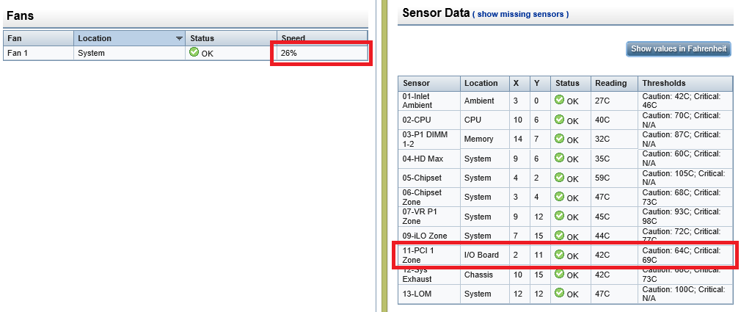Open the Location column sort arrow in Fans
This screenshot has width=741, height=312.
click(179, 39)
